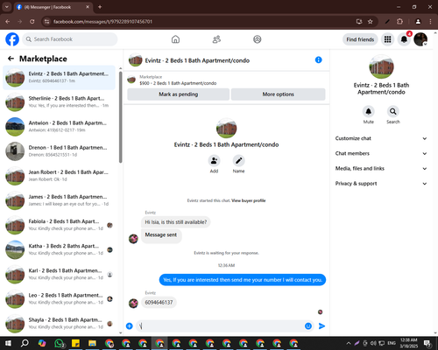The width and height of the screenshot is (438, 350).
Task: Focus the message composer text box
Action: pyautogui.click(x=220, y=326)
